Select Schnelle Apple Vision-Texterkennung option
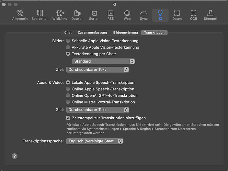 pyautogui.click(x=68, y=41)
